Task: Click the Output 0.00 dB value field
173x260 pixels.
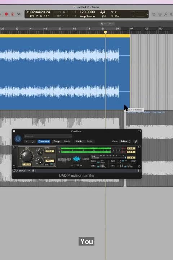Action: point(49,151)
